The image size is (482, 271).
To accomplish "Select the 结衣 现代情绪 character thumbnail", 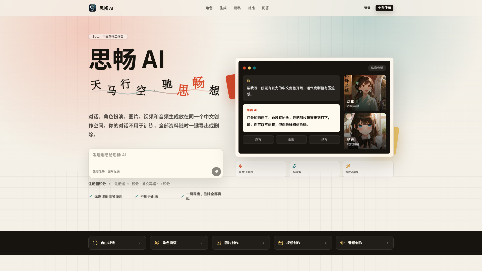I will pyautogui.click(x=365, y=131).
